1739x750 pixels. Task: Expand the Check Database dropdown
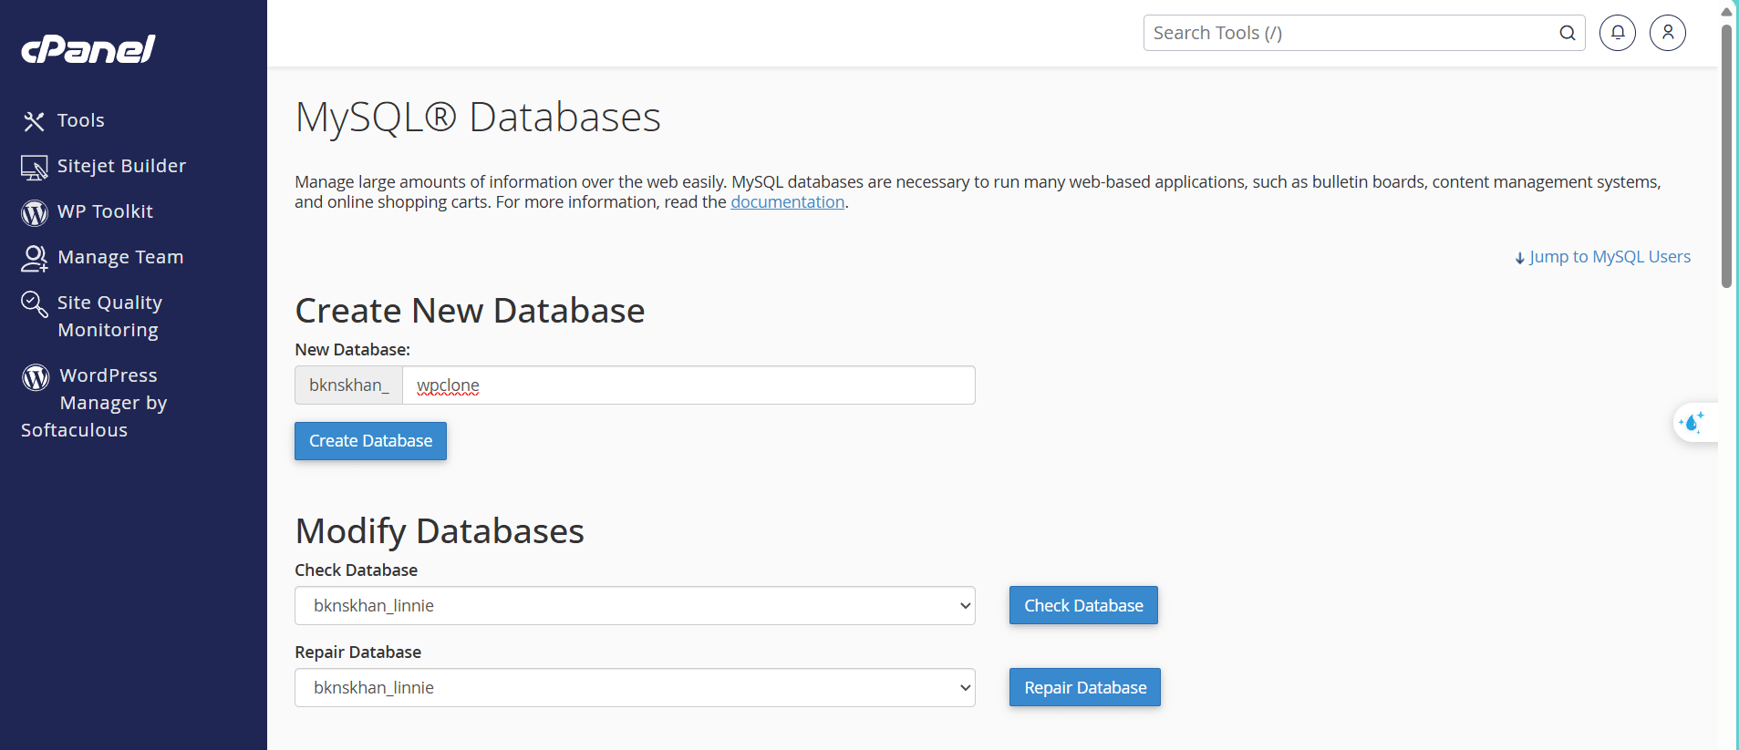coord(635,606)
